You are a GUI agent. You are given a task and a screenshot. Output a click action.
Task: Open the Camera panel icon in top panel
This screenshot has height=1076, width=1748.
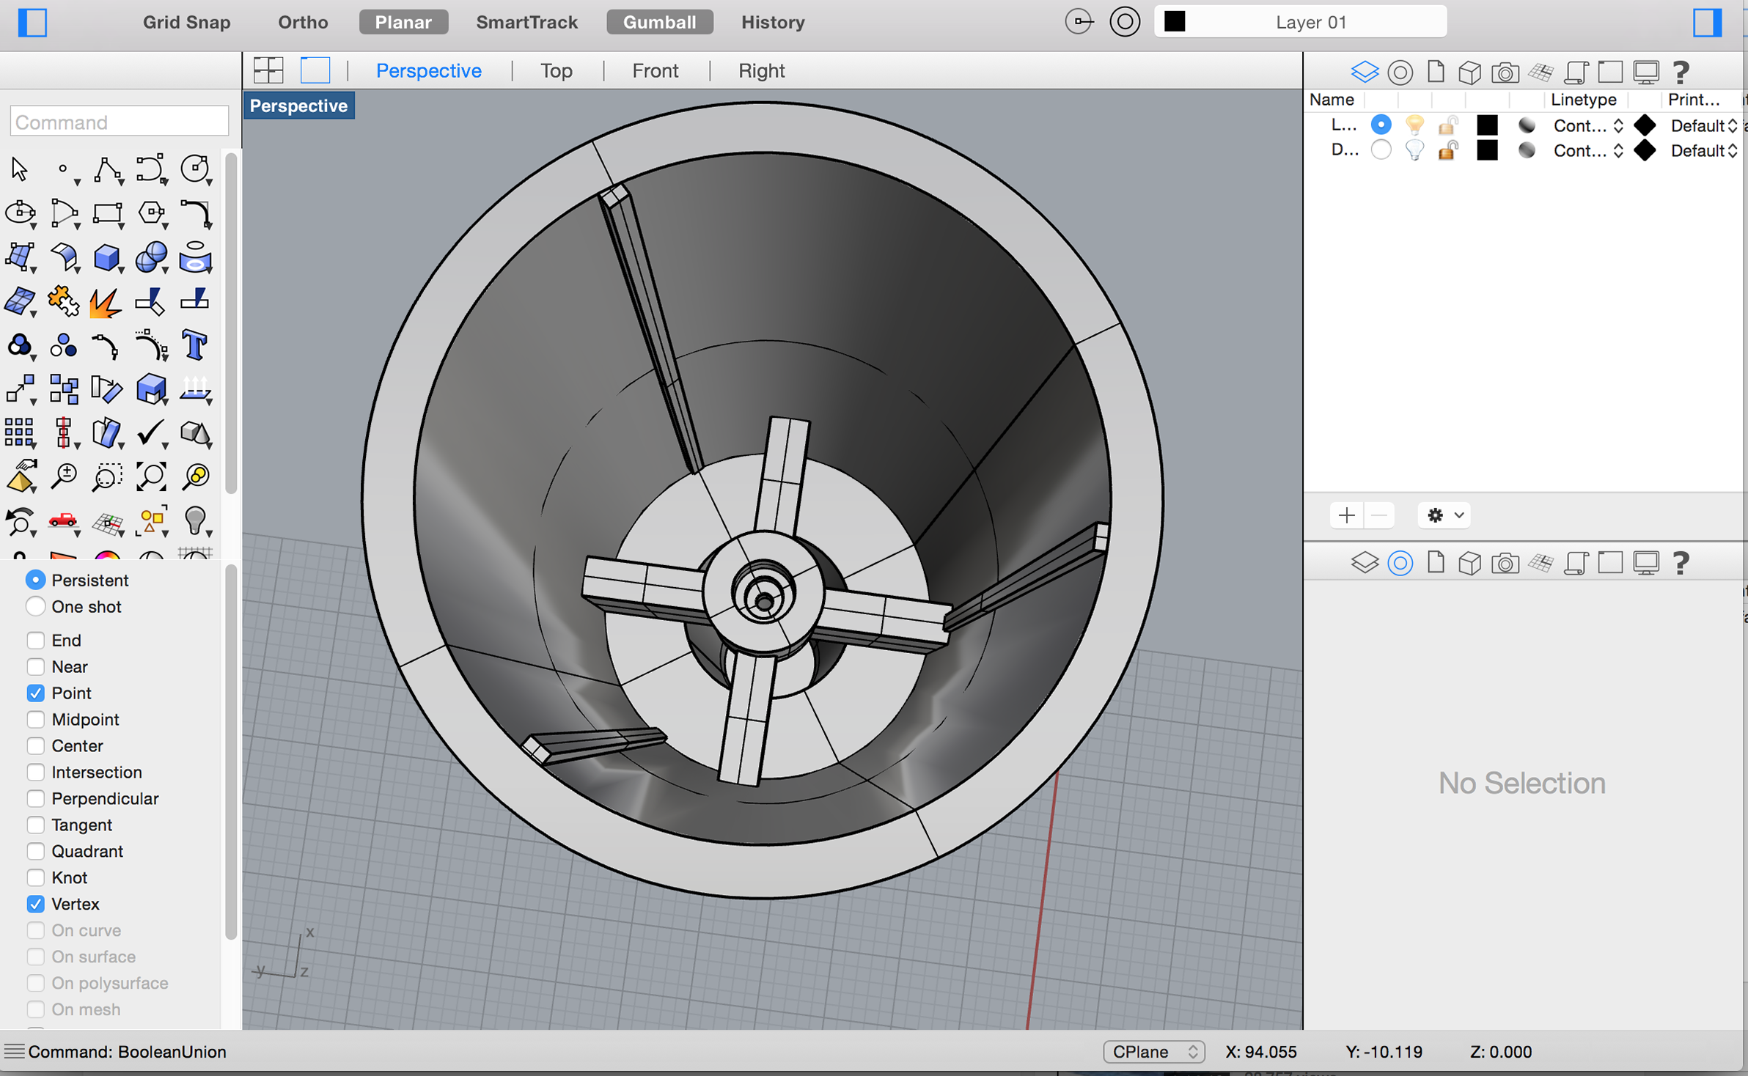tap(1505, 72)
